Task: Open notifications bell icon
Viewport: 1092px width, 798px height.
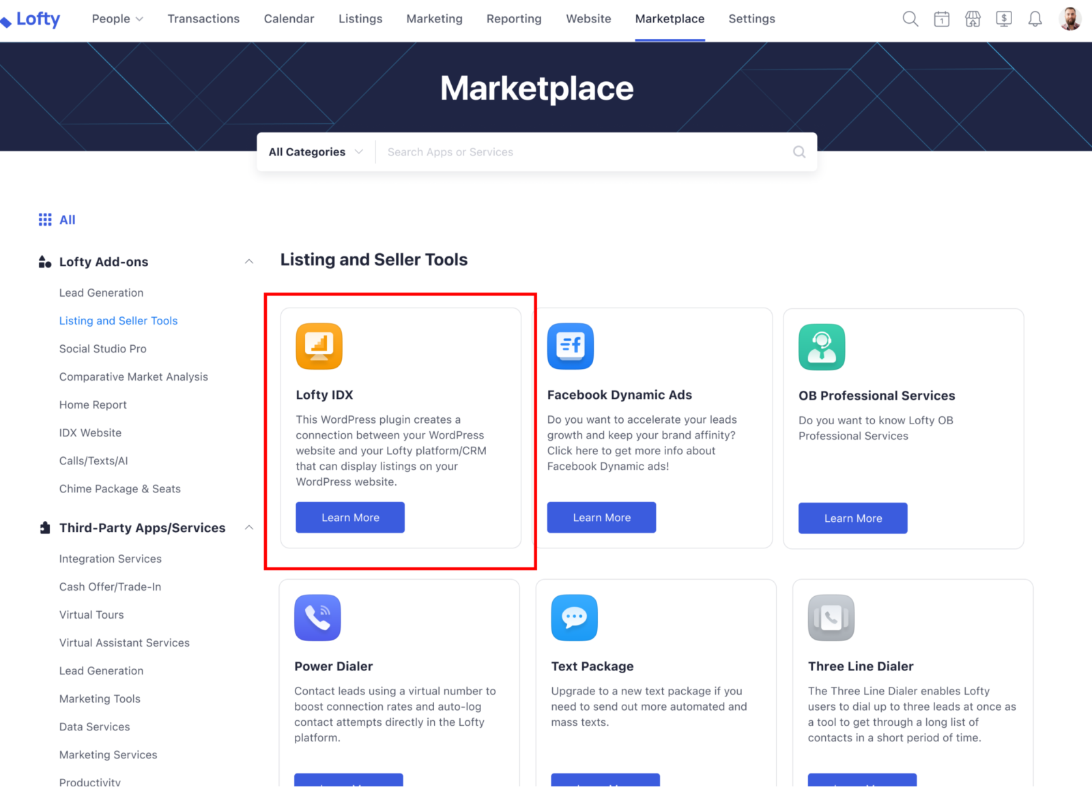Action: pos(1035,19)
